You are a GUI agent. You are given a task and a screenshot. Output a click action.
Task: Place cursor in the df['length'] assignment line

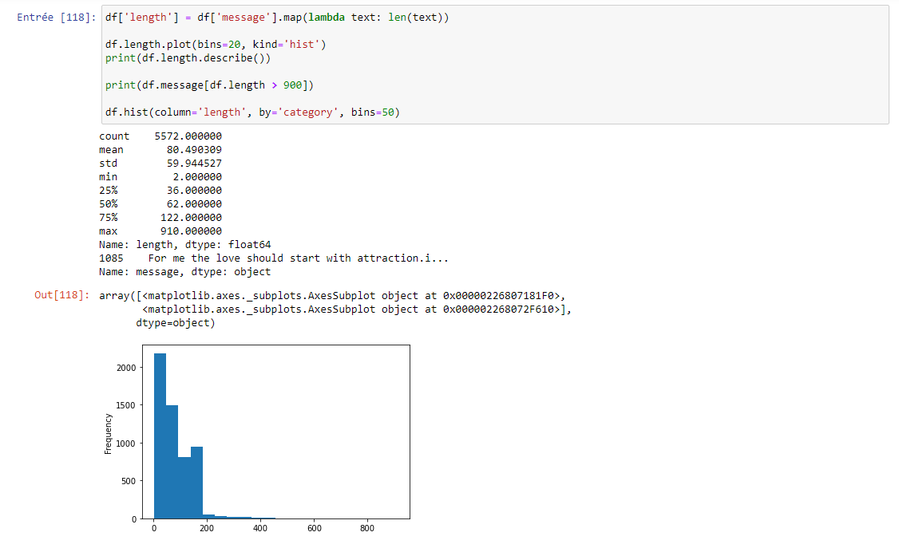[276, 18]
